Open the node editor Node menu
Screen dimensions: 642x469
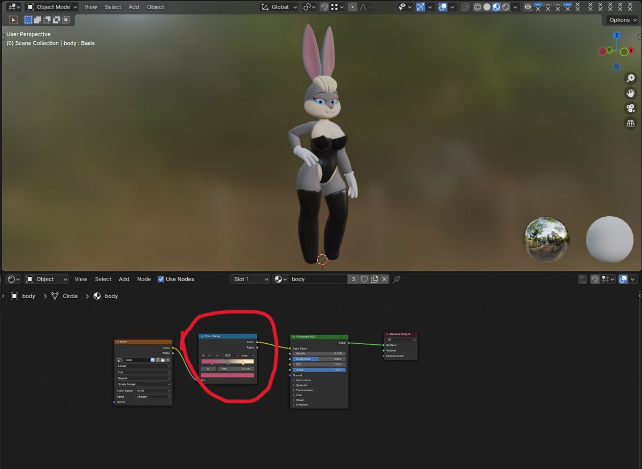144,279
